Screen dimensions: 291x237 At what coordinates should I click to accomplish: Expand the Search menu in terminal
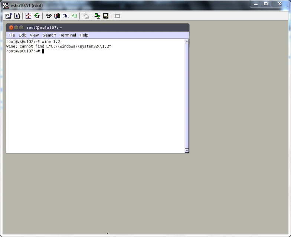[x=49, y=35]
